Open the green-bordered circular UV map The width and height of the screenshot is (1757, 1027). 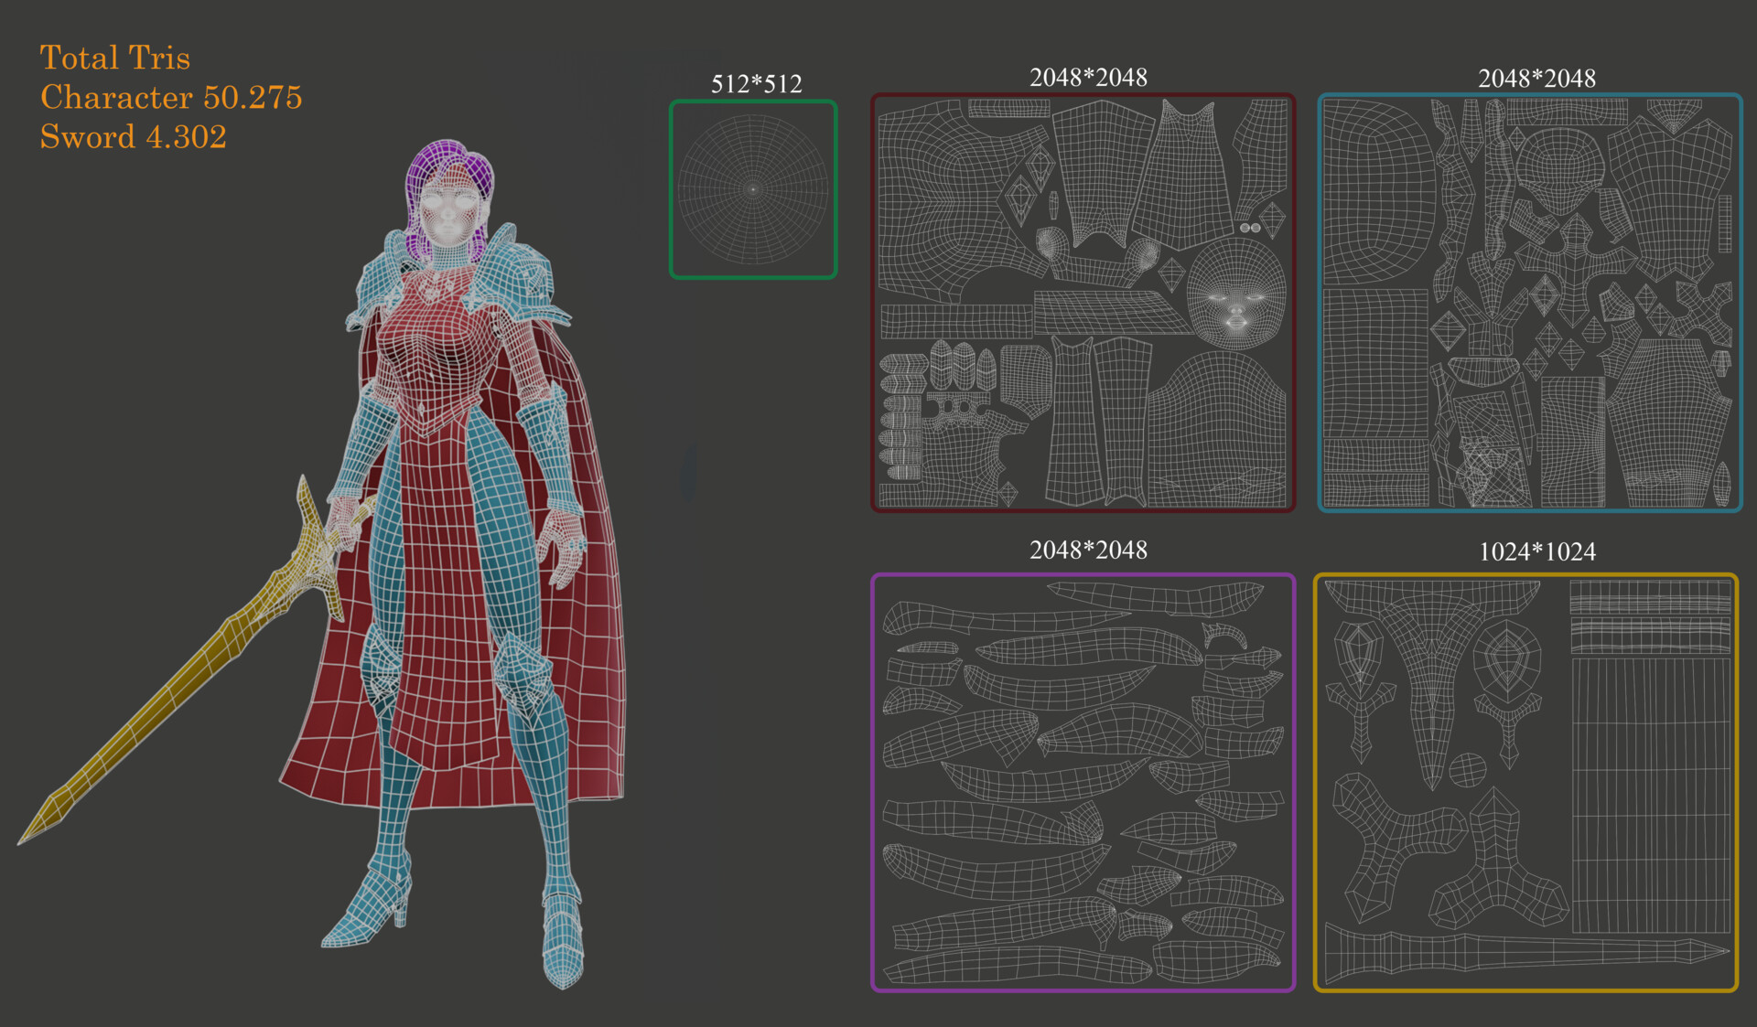click(753, 189)
